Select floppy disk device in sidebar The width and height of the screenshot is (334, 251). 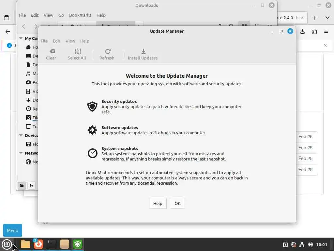tap(28, 144)
